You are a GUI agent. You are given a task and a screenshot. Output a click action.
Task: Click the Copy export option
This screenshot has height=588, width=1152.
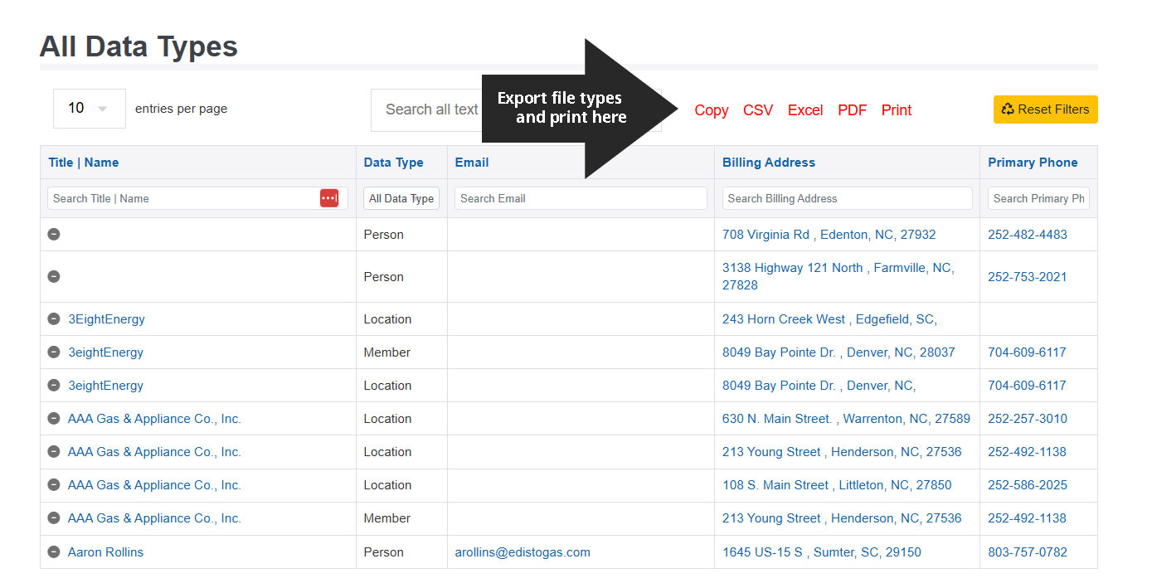pyautogui.click(x=711, y=110)
